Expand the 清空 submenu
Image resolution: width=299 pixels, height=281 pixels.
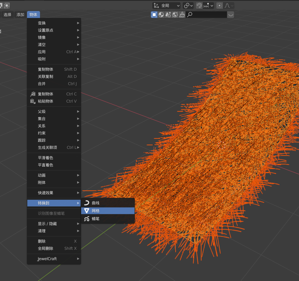54,45
